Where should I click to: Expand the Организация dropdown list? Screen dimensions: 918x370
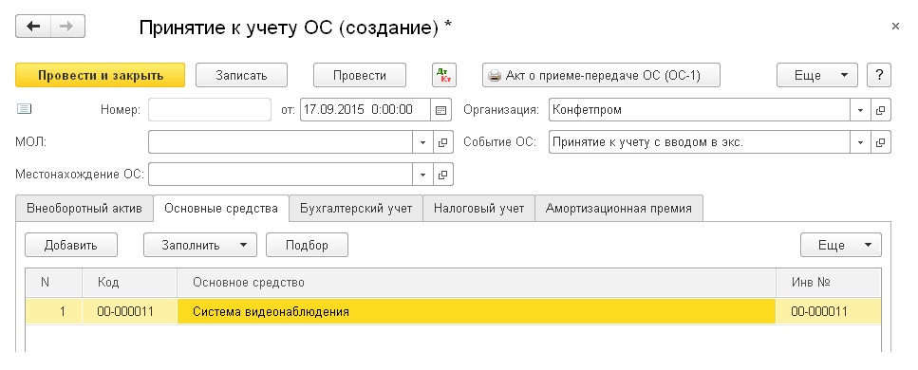tap(860, 109)
